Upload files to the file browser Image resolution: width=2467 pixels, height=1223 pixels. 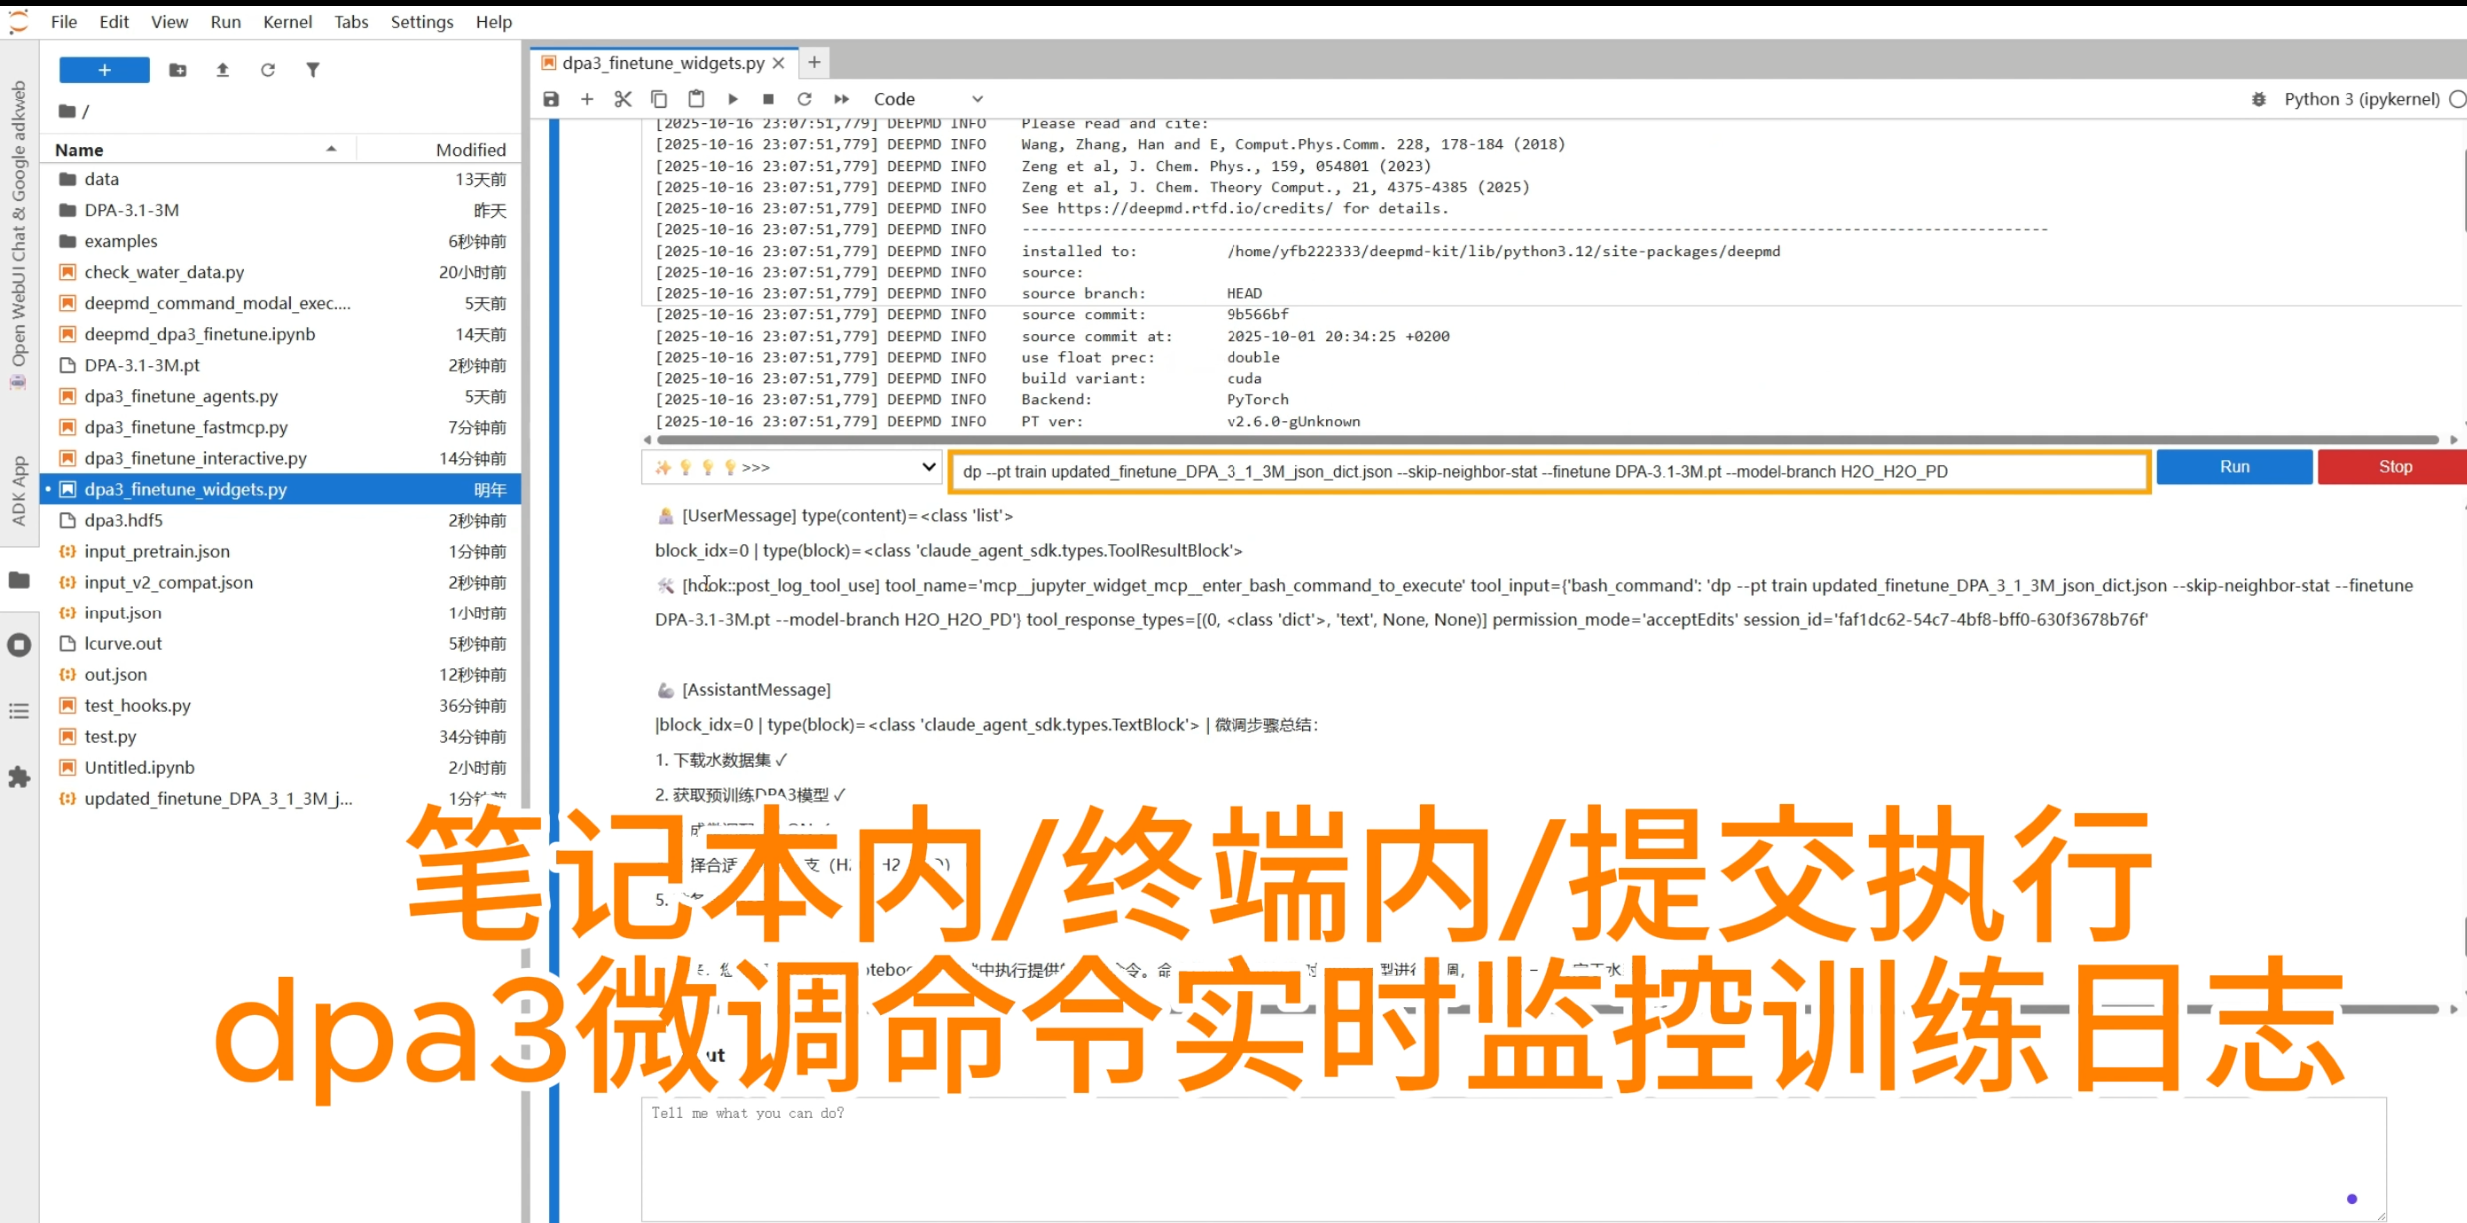point(222,69)
